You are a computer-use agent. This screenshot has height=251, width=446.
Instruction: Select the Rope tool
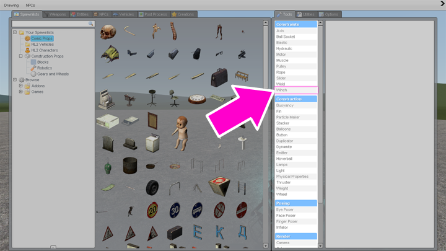(296, 72)
